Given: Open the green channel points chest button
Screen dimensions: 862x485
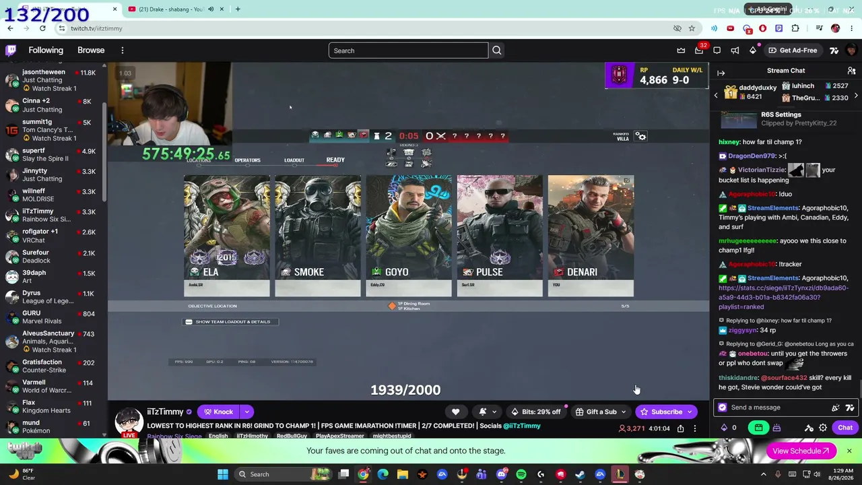Looking at the screenshot, I should (758, 428).
